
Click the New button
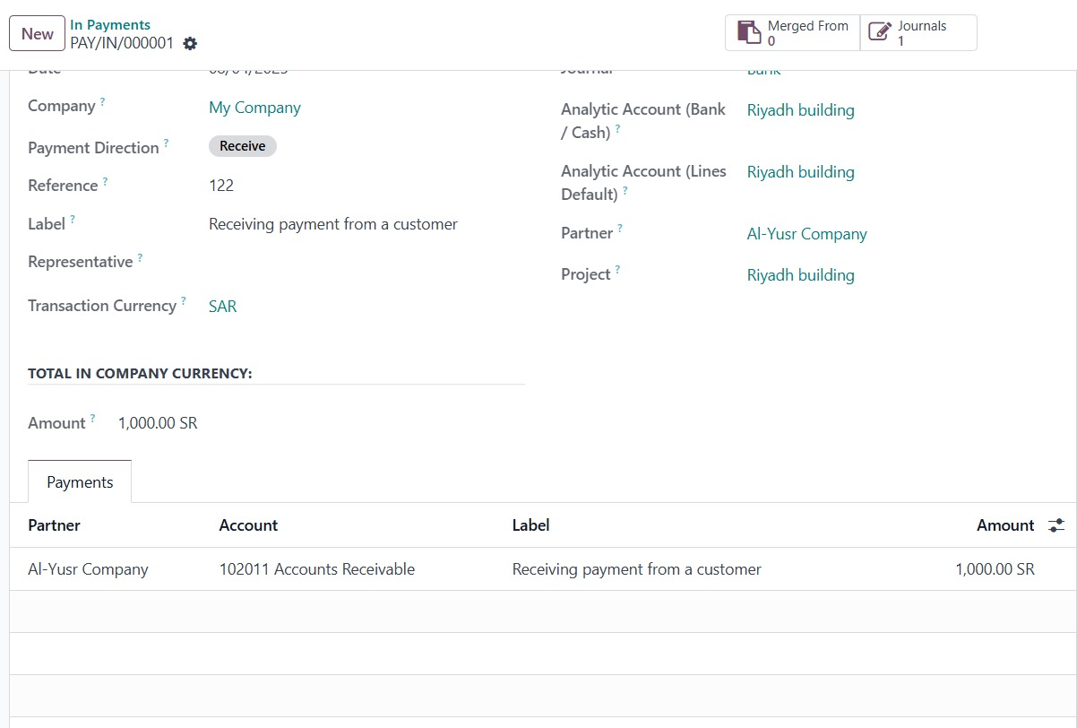coord(38,33)
